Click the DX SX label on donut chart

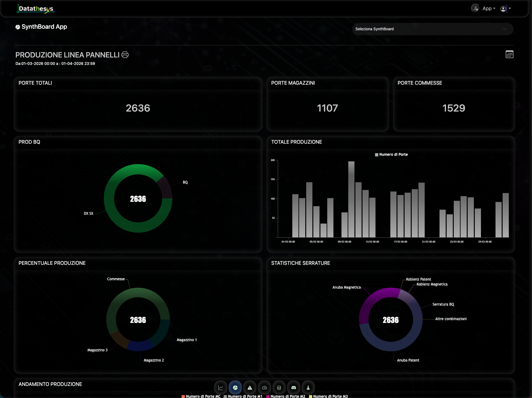(88, 214)
